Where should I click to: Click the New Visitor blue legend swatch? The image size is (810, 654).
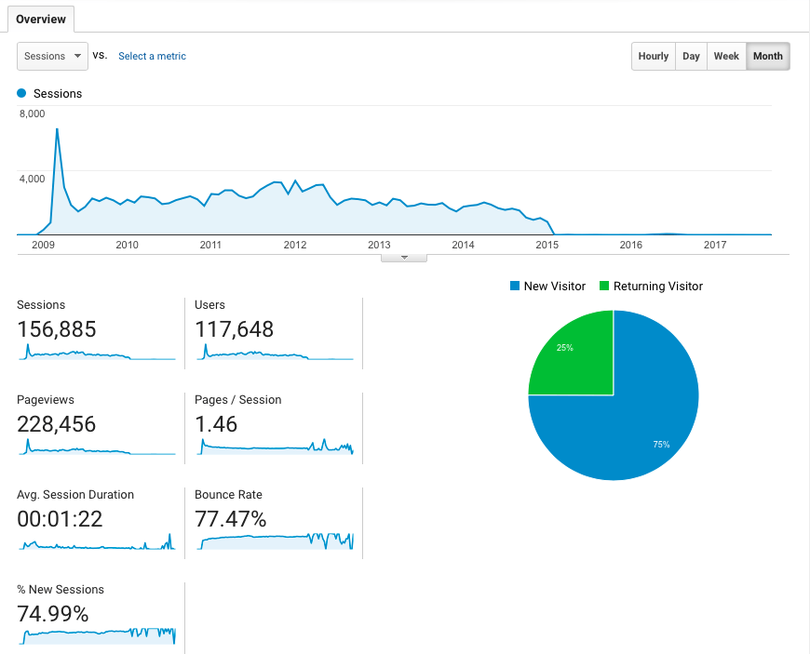(515, 286)
